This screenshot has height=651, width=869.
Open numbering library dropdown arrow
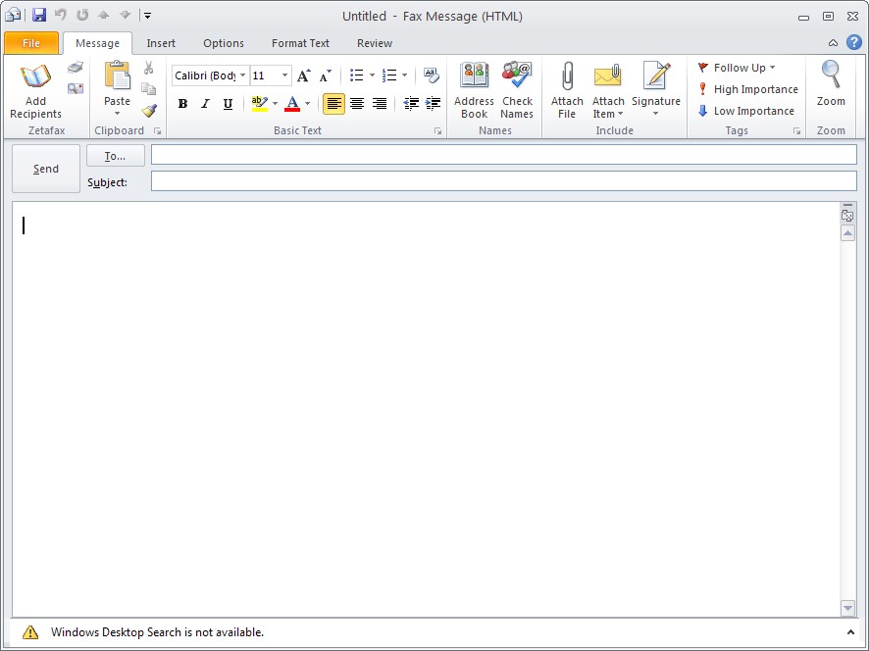(x=404, y=75)
